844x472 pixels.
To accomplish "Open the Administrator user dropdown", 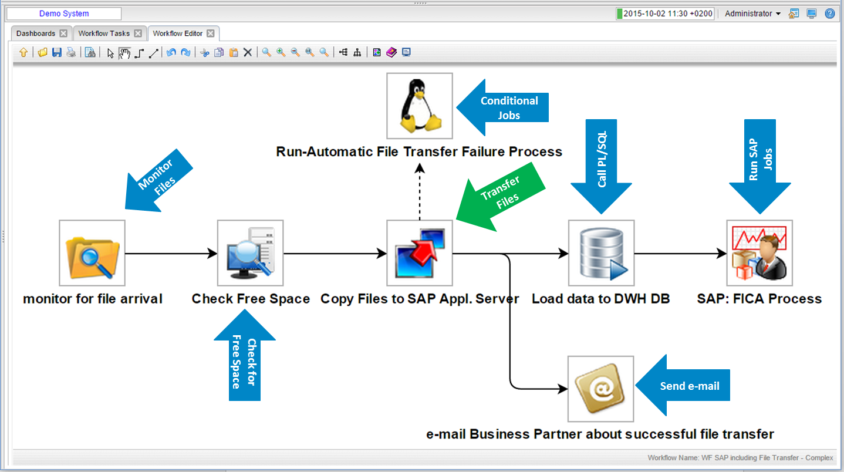I will click(x=753, y=14).
